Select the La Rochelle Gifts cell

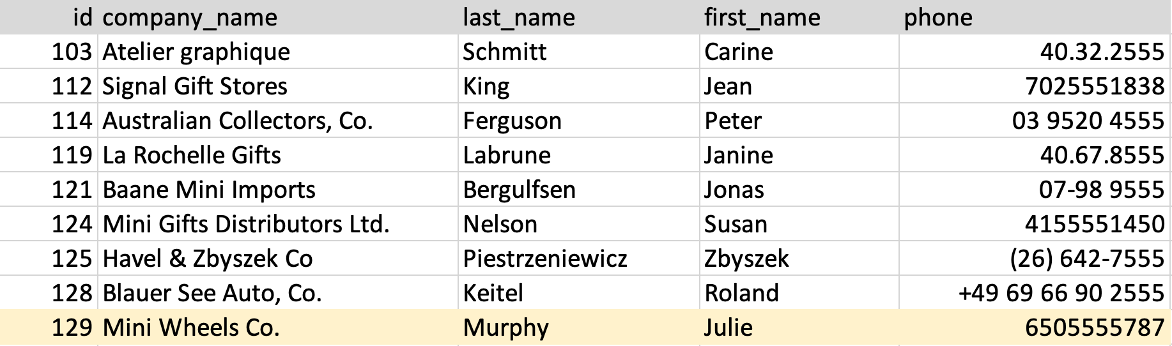(192, 155)
